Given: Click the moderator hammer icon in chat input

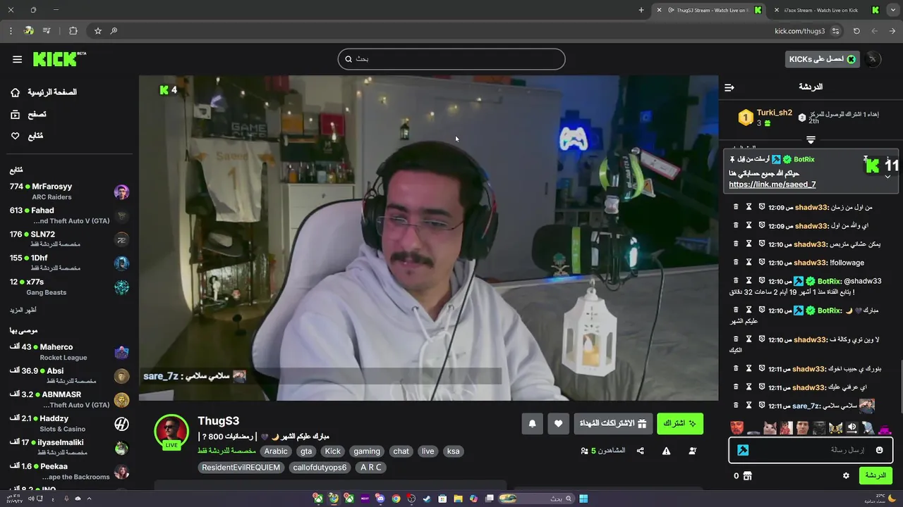Looking at the screenshot, I should 742,450.
